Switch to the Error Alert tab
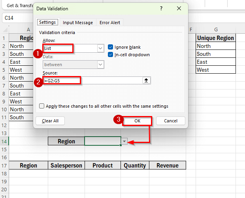 (110, 23)
